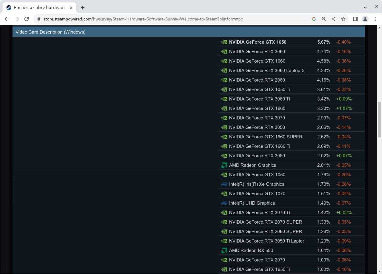Select NVIDIA GeForce RTX 2060 row name

(x=257, y=80)
